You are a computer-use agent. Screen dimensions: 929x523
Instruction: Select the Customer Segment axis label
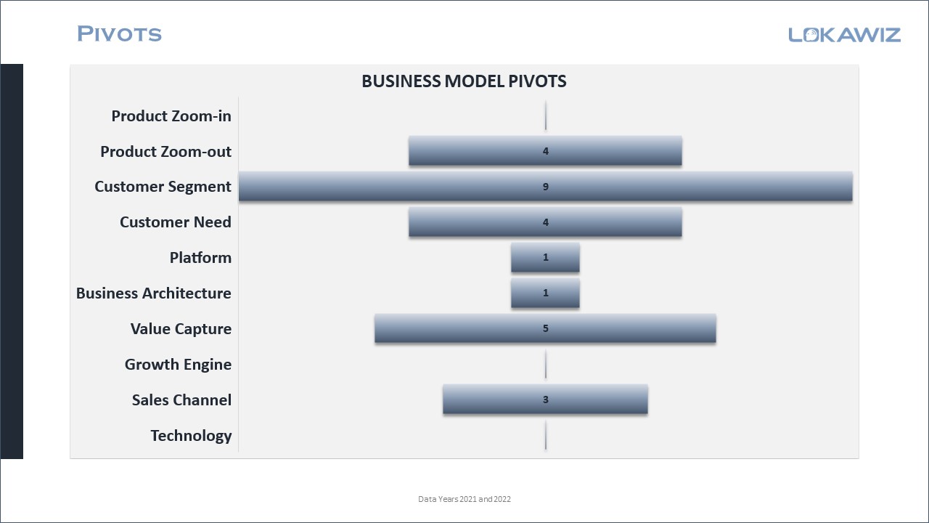163,187
